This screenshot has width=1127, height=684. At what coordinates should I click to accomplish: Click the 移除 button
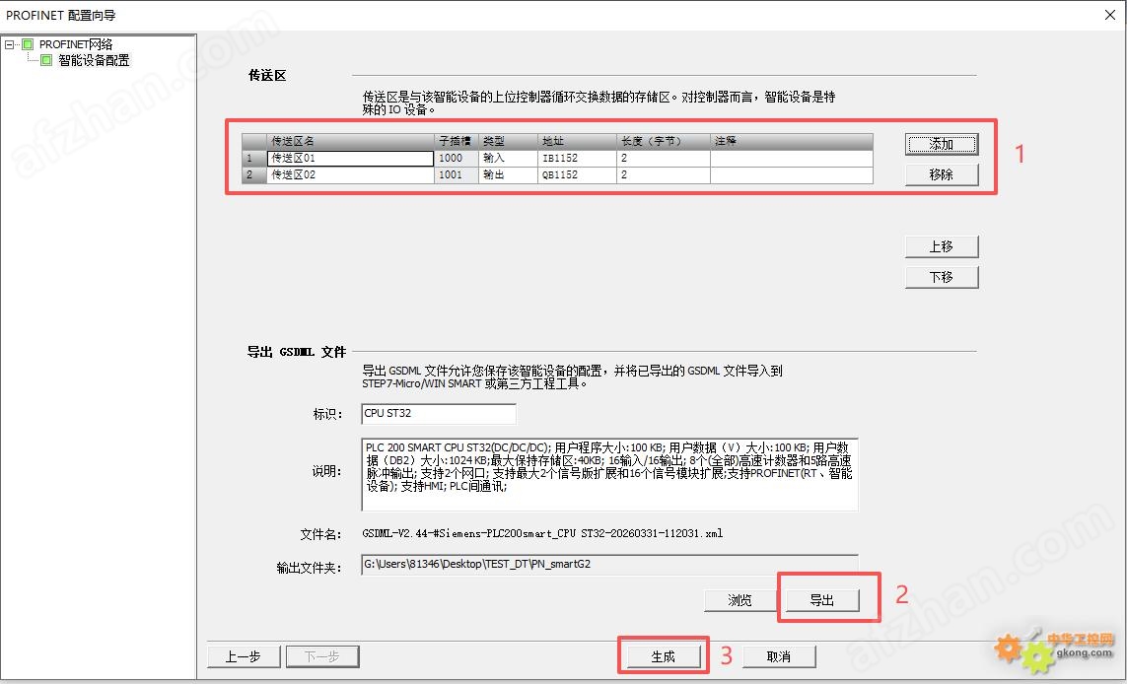click(942, 174)
